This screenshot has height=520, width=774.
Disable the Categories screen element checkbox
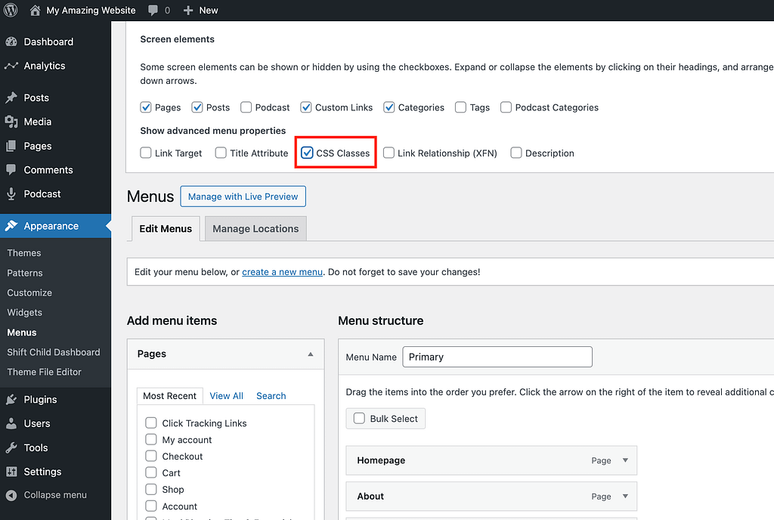pos(389,107)
